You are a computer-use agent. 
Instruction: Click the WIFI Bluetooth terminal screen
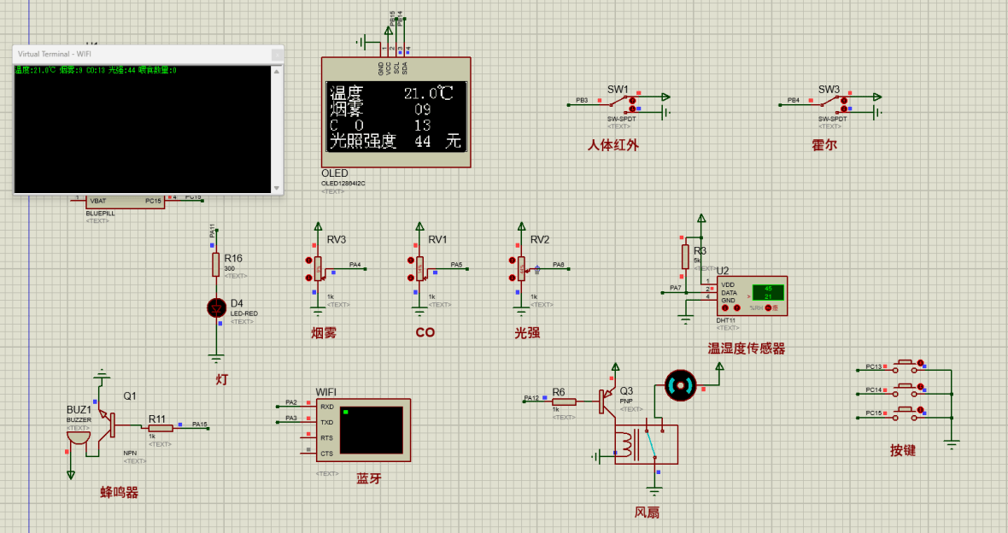click(x=372, y=431)
